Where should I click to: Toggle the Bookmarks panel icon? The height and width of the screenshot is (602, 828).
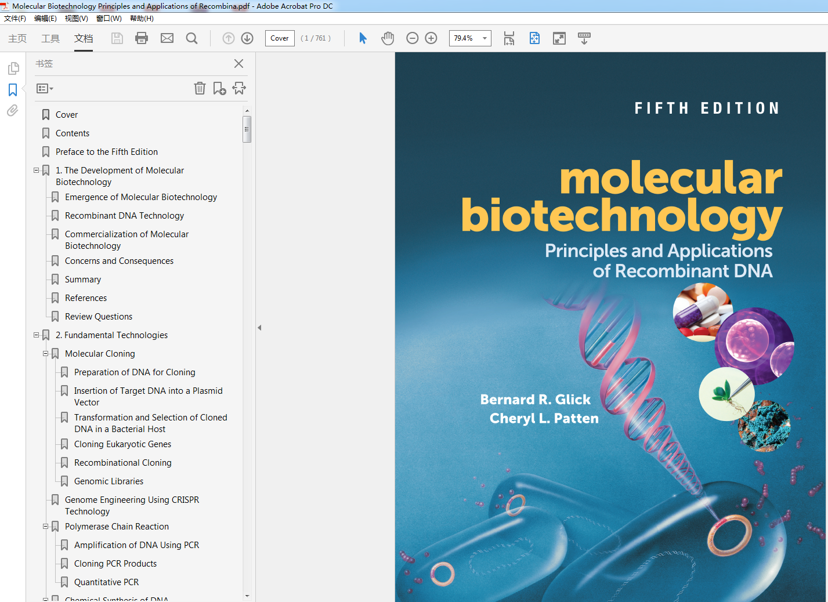[13, 90]
